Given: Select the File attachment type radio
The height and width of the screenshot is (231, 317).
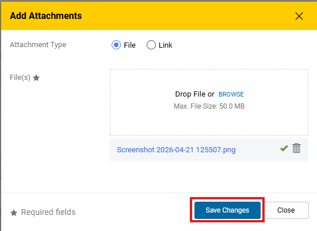Looking at the screenshot, I should 116,45.
